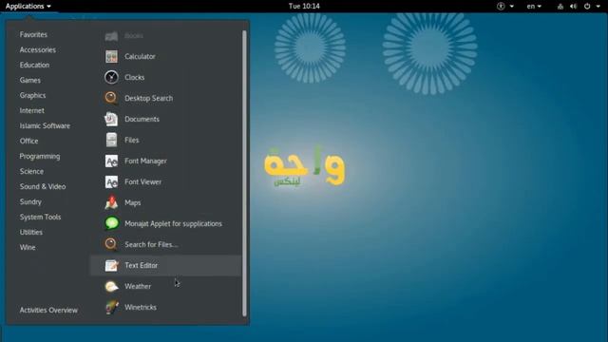
Task: Open the Science category
Action: 31,171
